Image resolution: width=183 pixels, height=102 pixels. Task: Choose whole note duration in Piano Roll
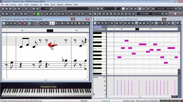pyautogui.click(x=125, y=23)
